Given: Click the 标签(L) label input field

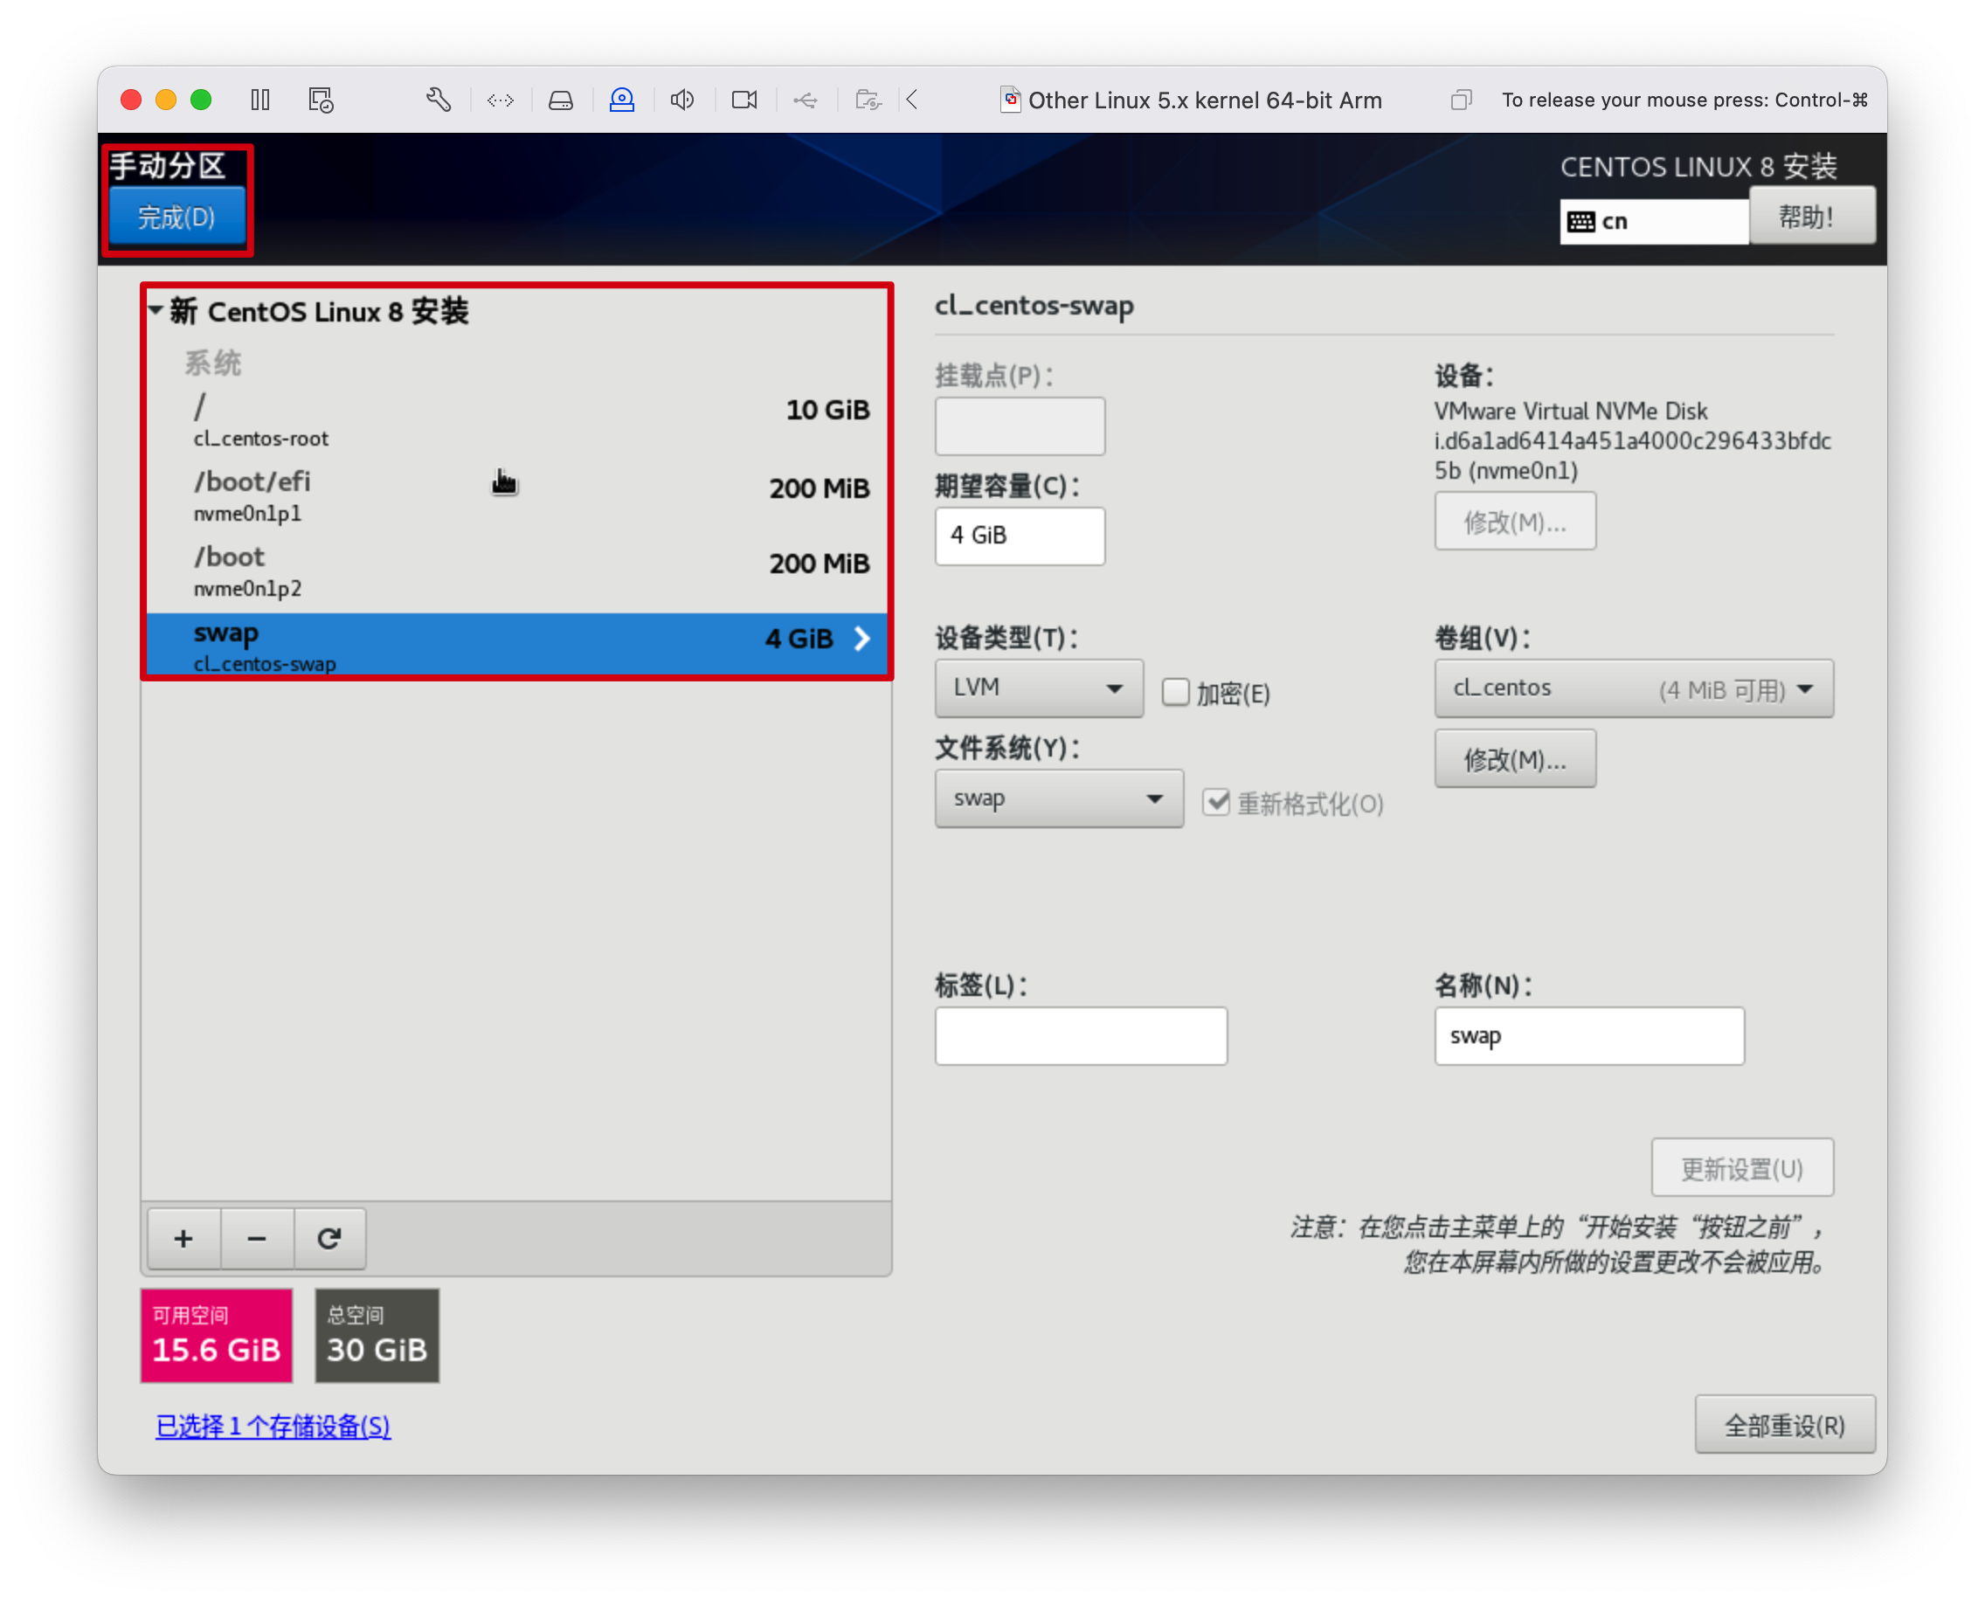Looking at the screenshot, I should [x=1082, y=1036].
